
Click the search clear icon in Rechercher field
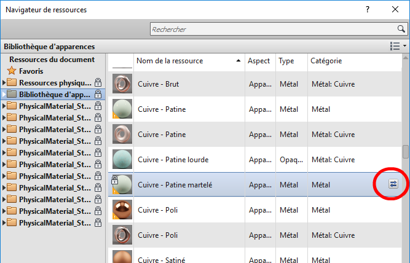pyautogui.click(x=400, y=29)
